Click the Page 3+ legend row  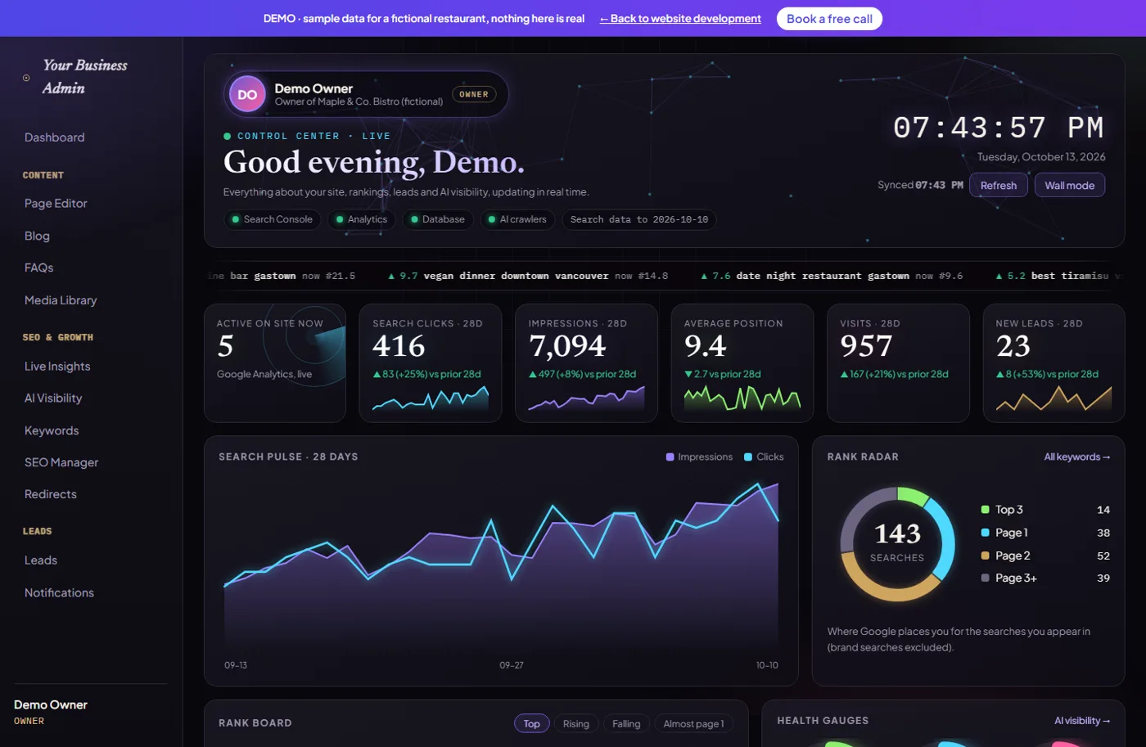click(x=1045, y=578)
